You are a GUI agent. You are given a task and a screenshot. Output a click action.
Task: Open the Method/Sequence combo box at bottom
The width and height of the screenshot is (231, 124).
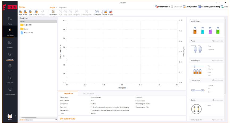pos(41,120)
